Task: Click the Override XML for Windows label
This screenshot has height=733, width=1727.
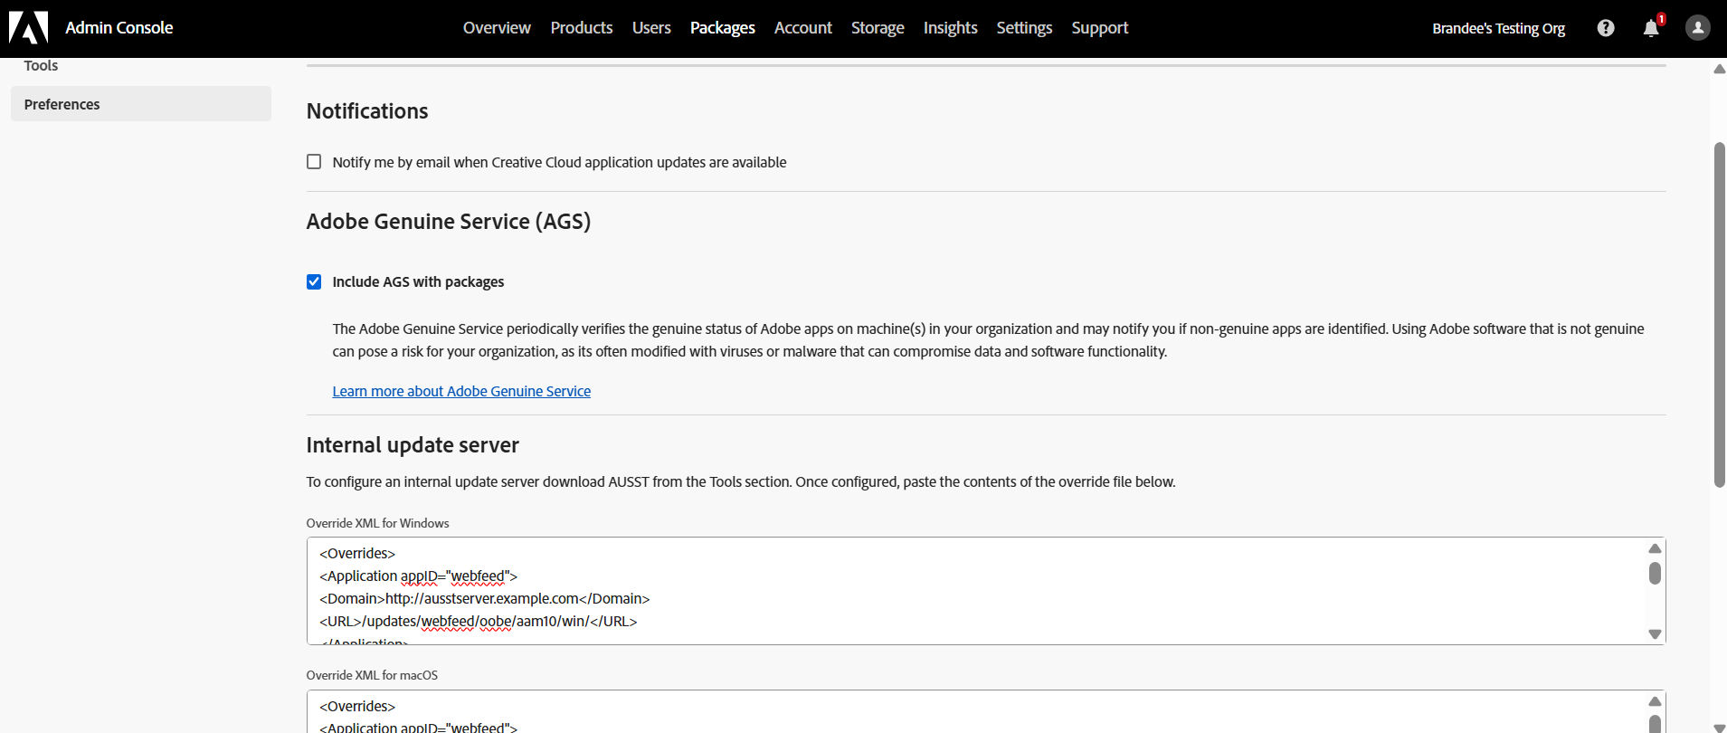Action: [377, 523]
